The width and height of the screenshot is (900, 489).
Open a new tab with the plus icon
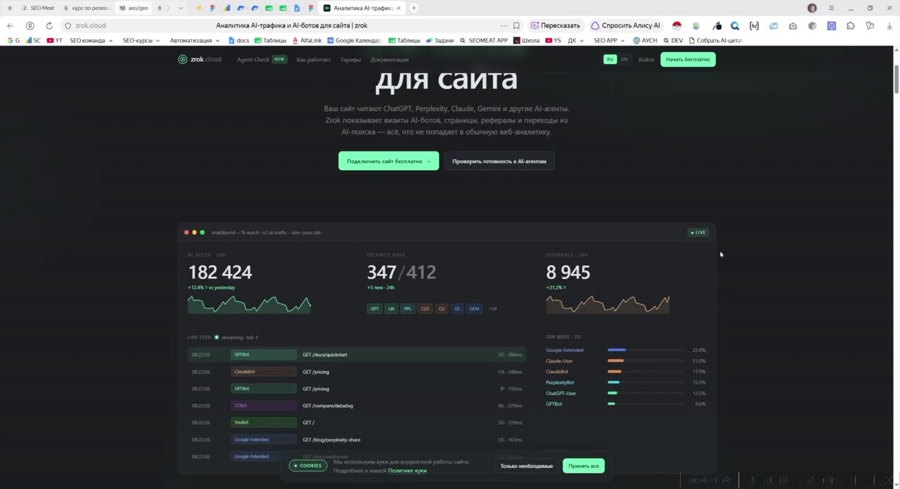(x=413, y=8)
